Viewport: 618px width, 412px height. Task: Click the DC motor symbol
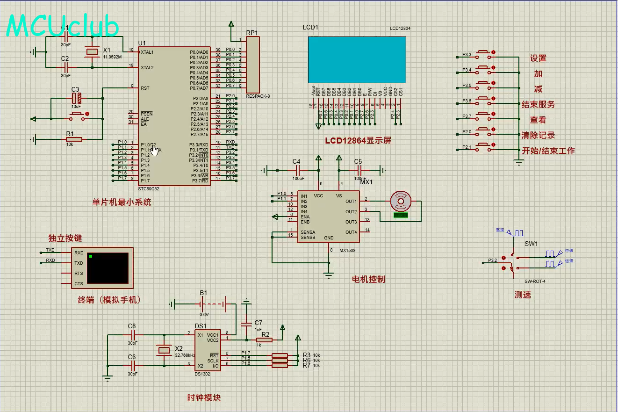401,201
